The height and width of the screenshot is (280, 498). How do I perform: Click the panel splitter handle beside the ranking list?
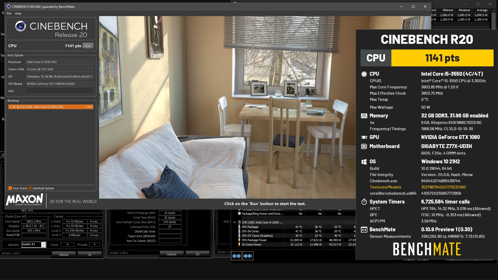coord(98,113)
